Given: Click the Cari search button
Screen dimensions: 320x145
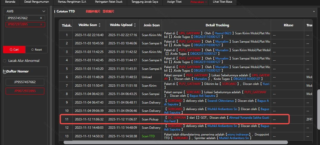Looking at the screenshot, I should [14, 50].
